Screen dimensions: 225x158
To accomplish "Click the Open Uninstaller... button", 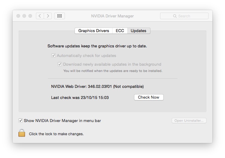I will (189, 121).
